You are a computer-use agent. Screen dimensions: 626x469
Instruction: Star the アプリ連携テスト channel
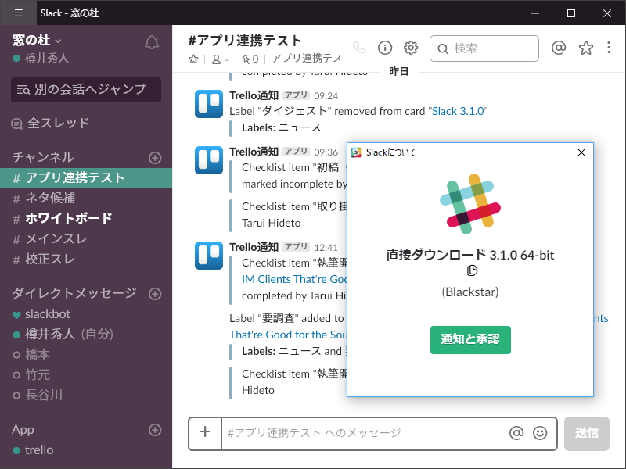(192, 58)
